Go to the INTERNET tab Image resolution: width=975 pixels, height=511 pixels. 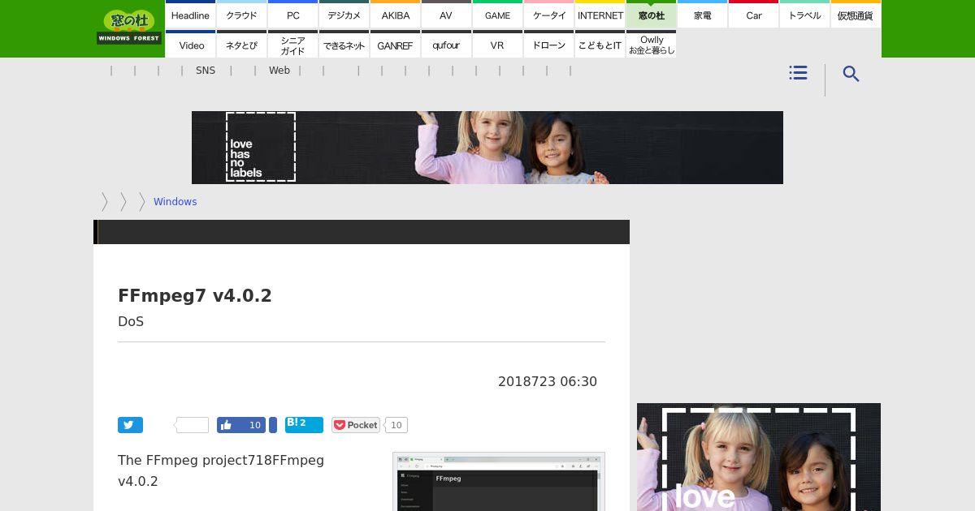coord(600,15)
